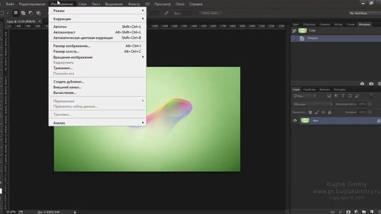This screenshot has width=381, height=214.
Task: Delete the current history state
Action: coord(379,84)
